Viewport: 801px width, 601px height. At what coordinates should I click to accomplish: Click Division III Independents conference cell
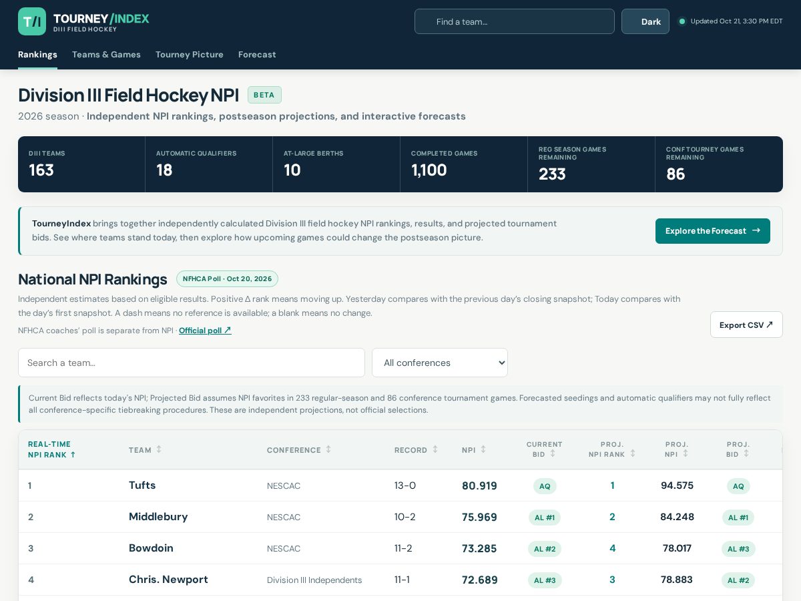[314, 580]
